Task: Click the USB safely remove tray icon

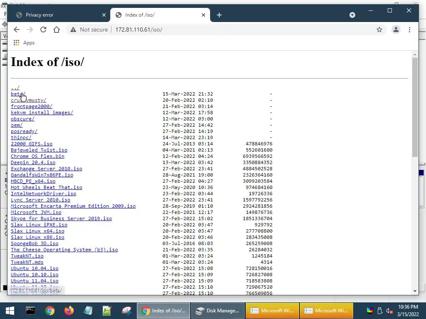Action: click(x=380, y=311)
